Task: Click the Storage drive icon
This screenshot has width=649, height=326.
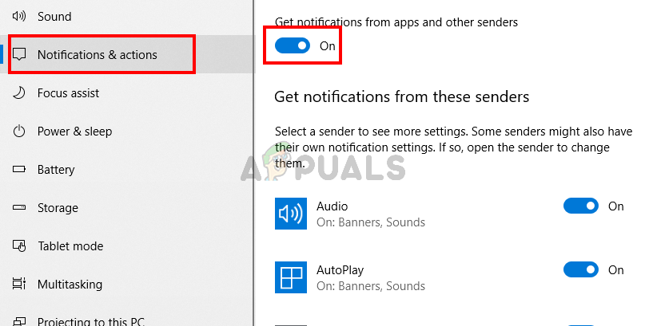Action: (x=19, y=207)
